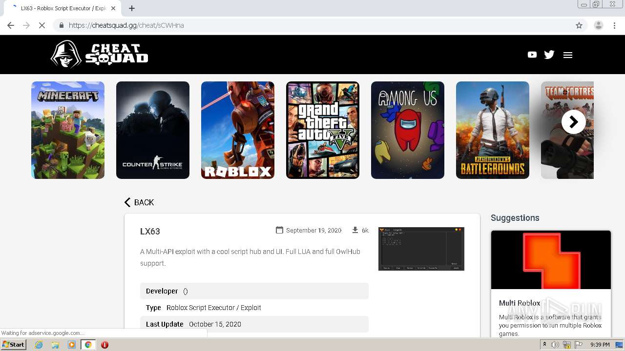The image size is (625, 351).
Task: Click the 'September 19, 2020' date text
Action: coord(314,230)
